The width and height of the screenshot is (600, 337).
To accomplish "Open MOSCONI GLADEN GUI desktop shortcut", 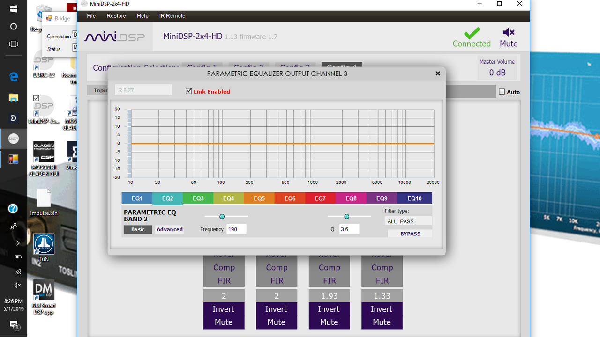I will coord(43,159).
